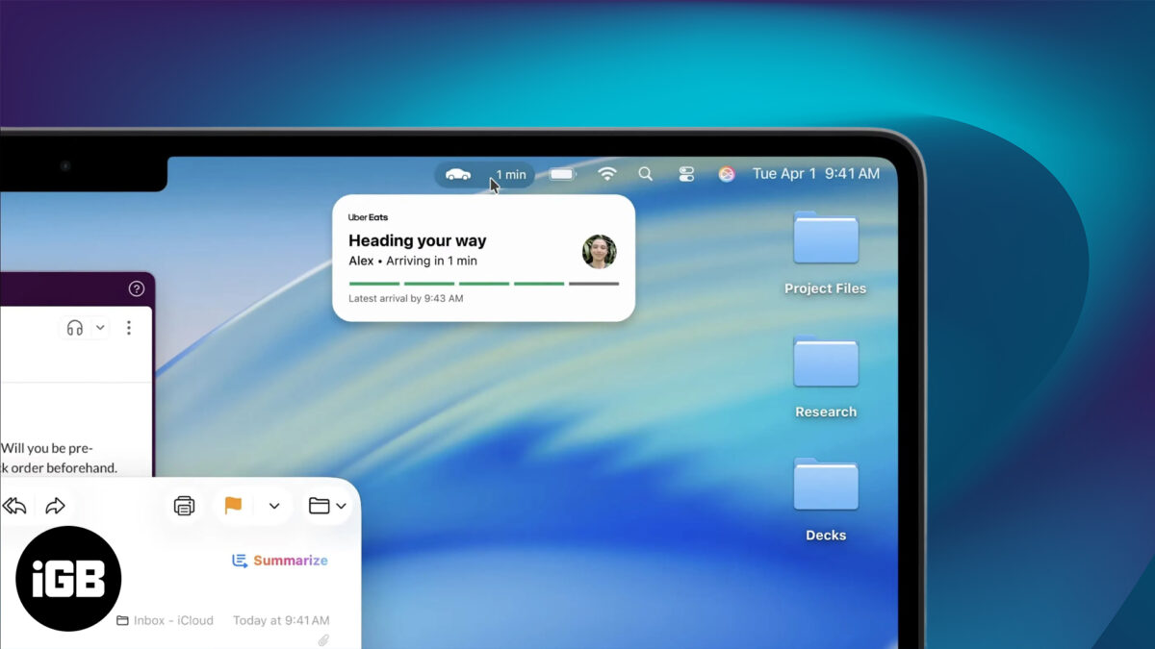Click the date and time in menu bar

tap(815, 174)
